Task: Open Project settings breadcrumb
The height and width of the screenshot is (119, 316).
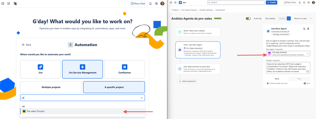Action: click(206, 10)
